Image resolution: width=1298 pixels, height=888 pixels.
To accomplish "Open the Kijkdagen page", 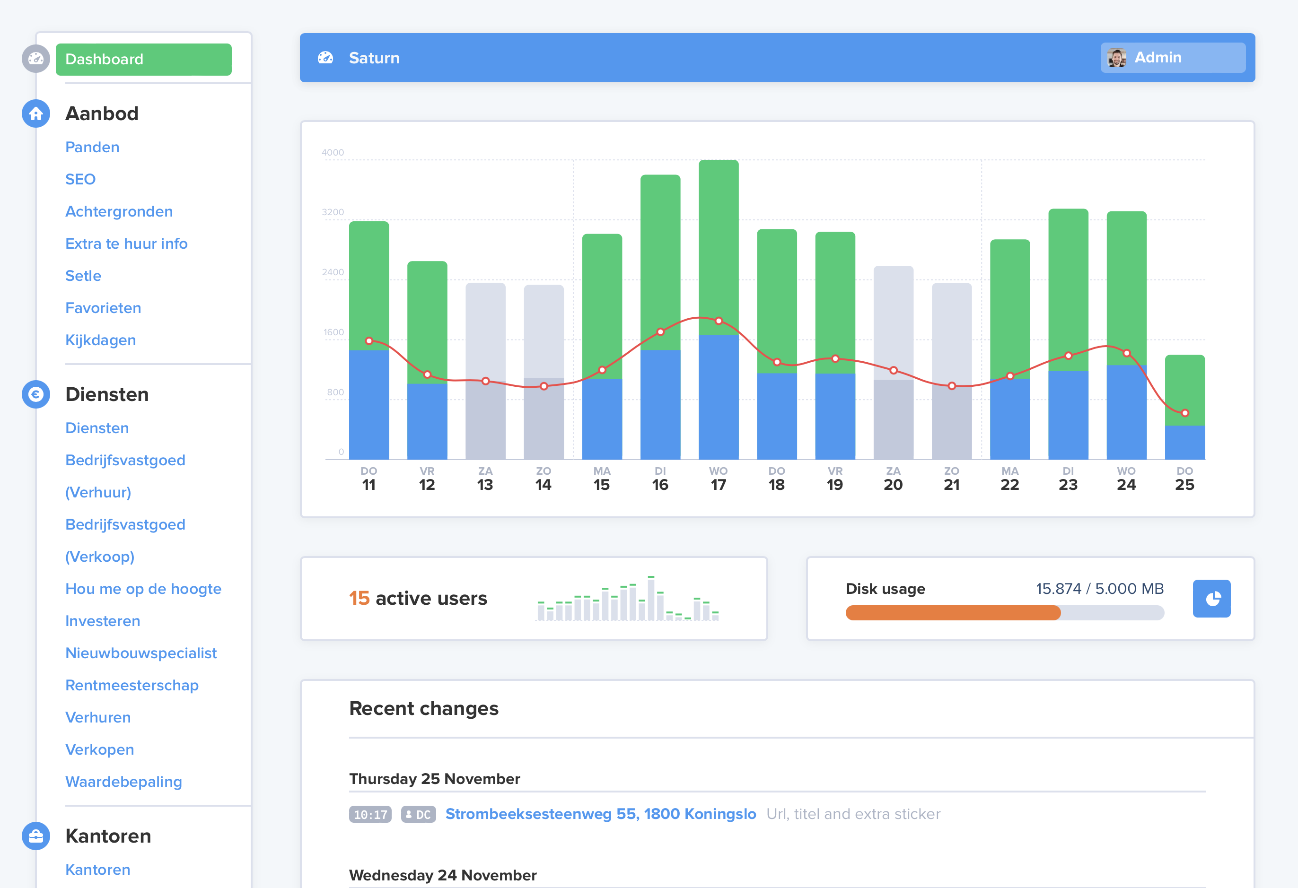I will coord(101,340).
